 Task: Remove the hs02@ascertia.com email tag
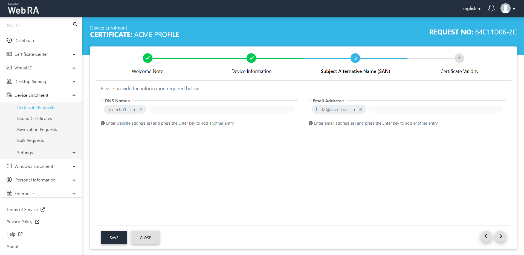click(x=361, y=109)
